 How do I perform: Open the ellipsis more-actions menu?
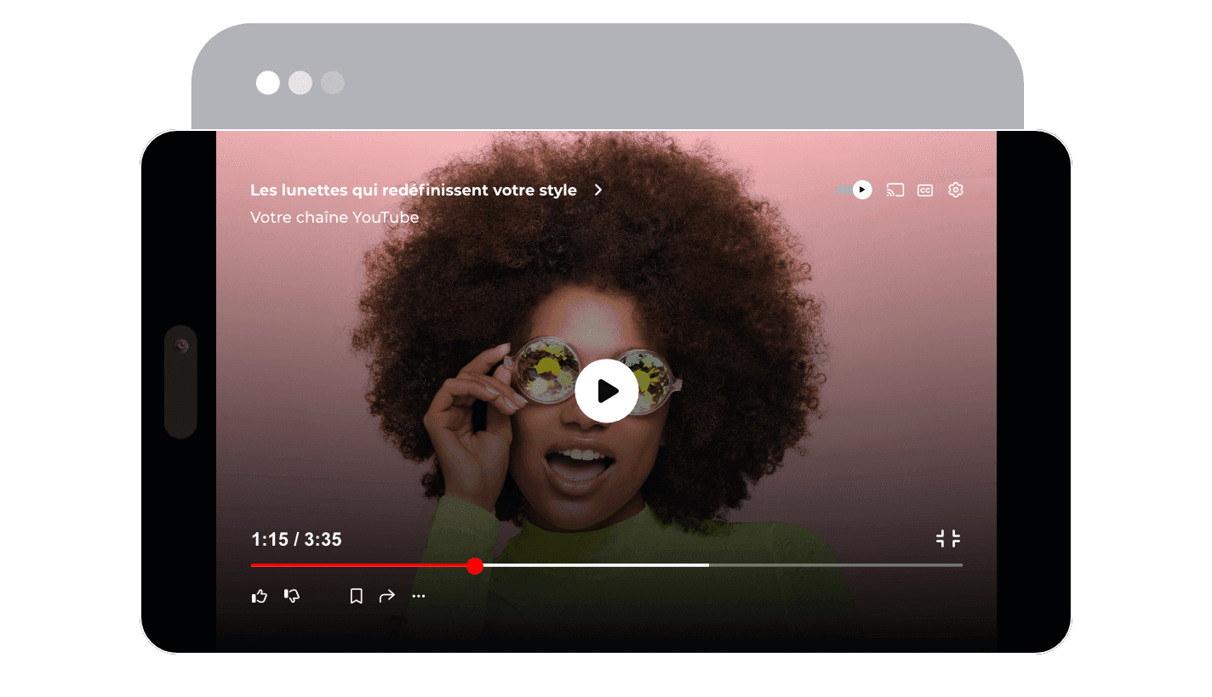419,596
